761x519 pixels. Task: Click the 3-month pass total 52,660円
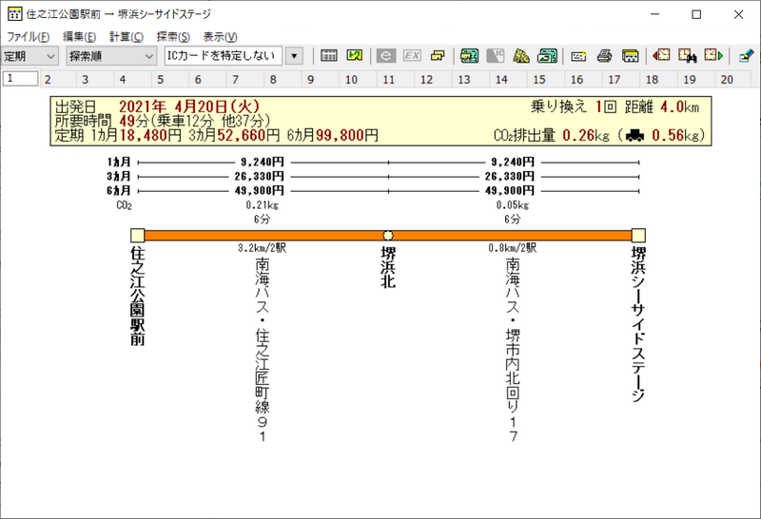pos(248,135)
